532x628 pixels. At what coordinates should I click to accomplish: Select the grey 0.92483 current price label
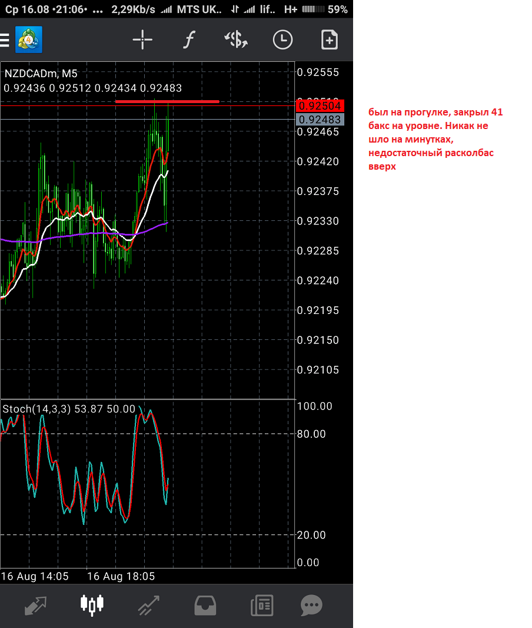(320, 120)
